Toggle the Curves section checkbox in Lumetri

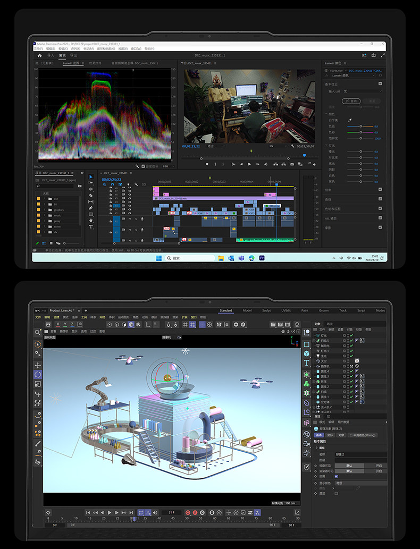[380, 199]
